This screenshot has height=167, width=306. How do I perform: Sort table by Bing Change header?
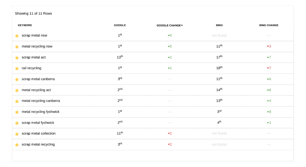click(x=269, y=25)
